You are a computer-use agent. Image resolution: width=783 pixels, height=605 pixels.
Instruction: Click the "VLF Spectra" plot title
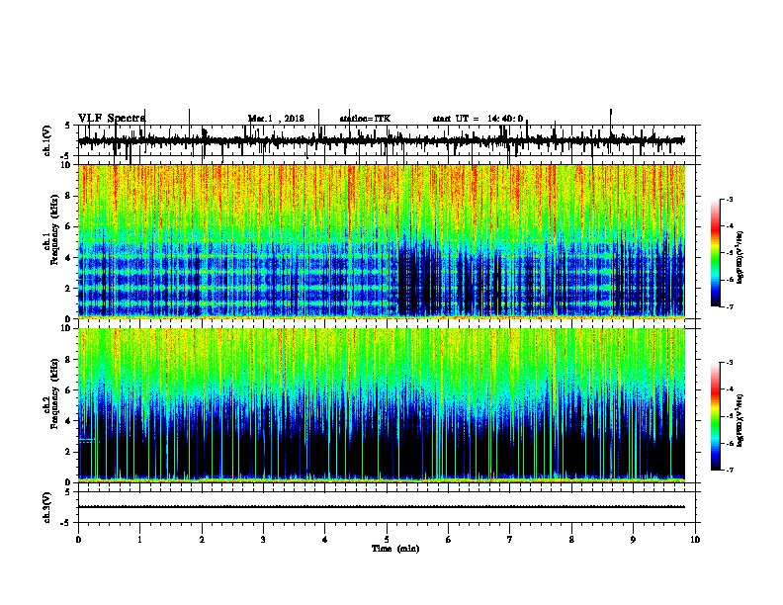[x=112, y=119]
